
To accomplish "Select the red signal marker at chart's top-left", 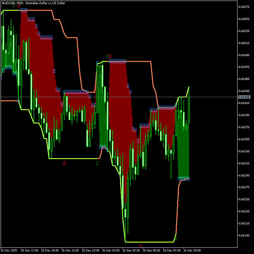I will (x=19, y=5).
